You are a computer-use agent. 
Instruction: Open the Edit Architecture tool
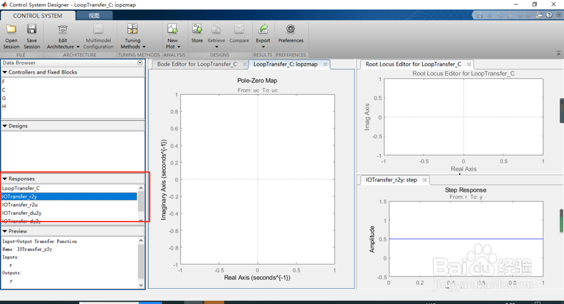pos(63,37)
